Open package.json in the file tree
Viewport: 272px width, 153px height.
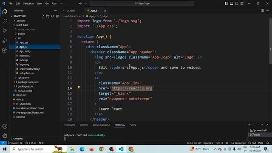point(25,86)
